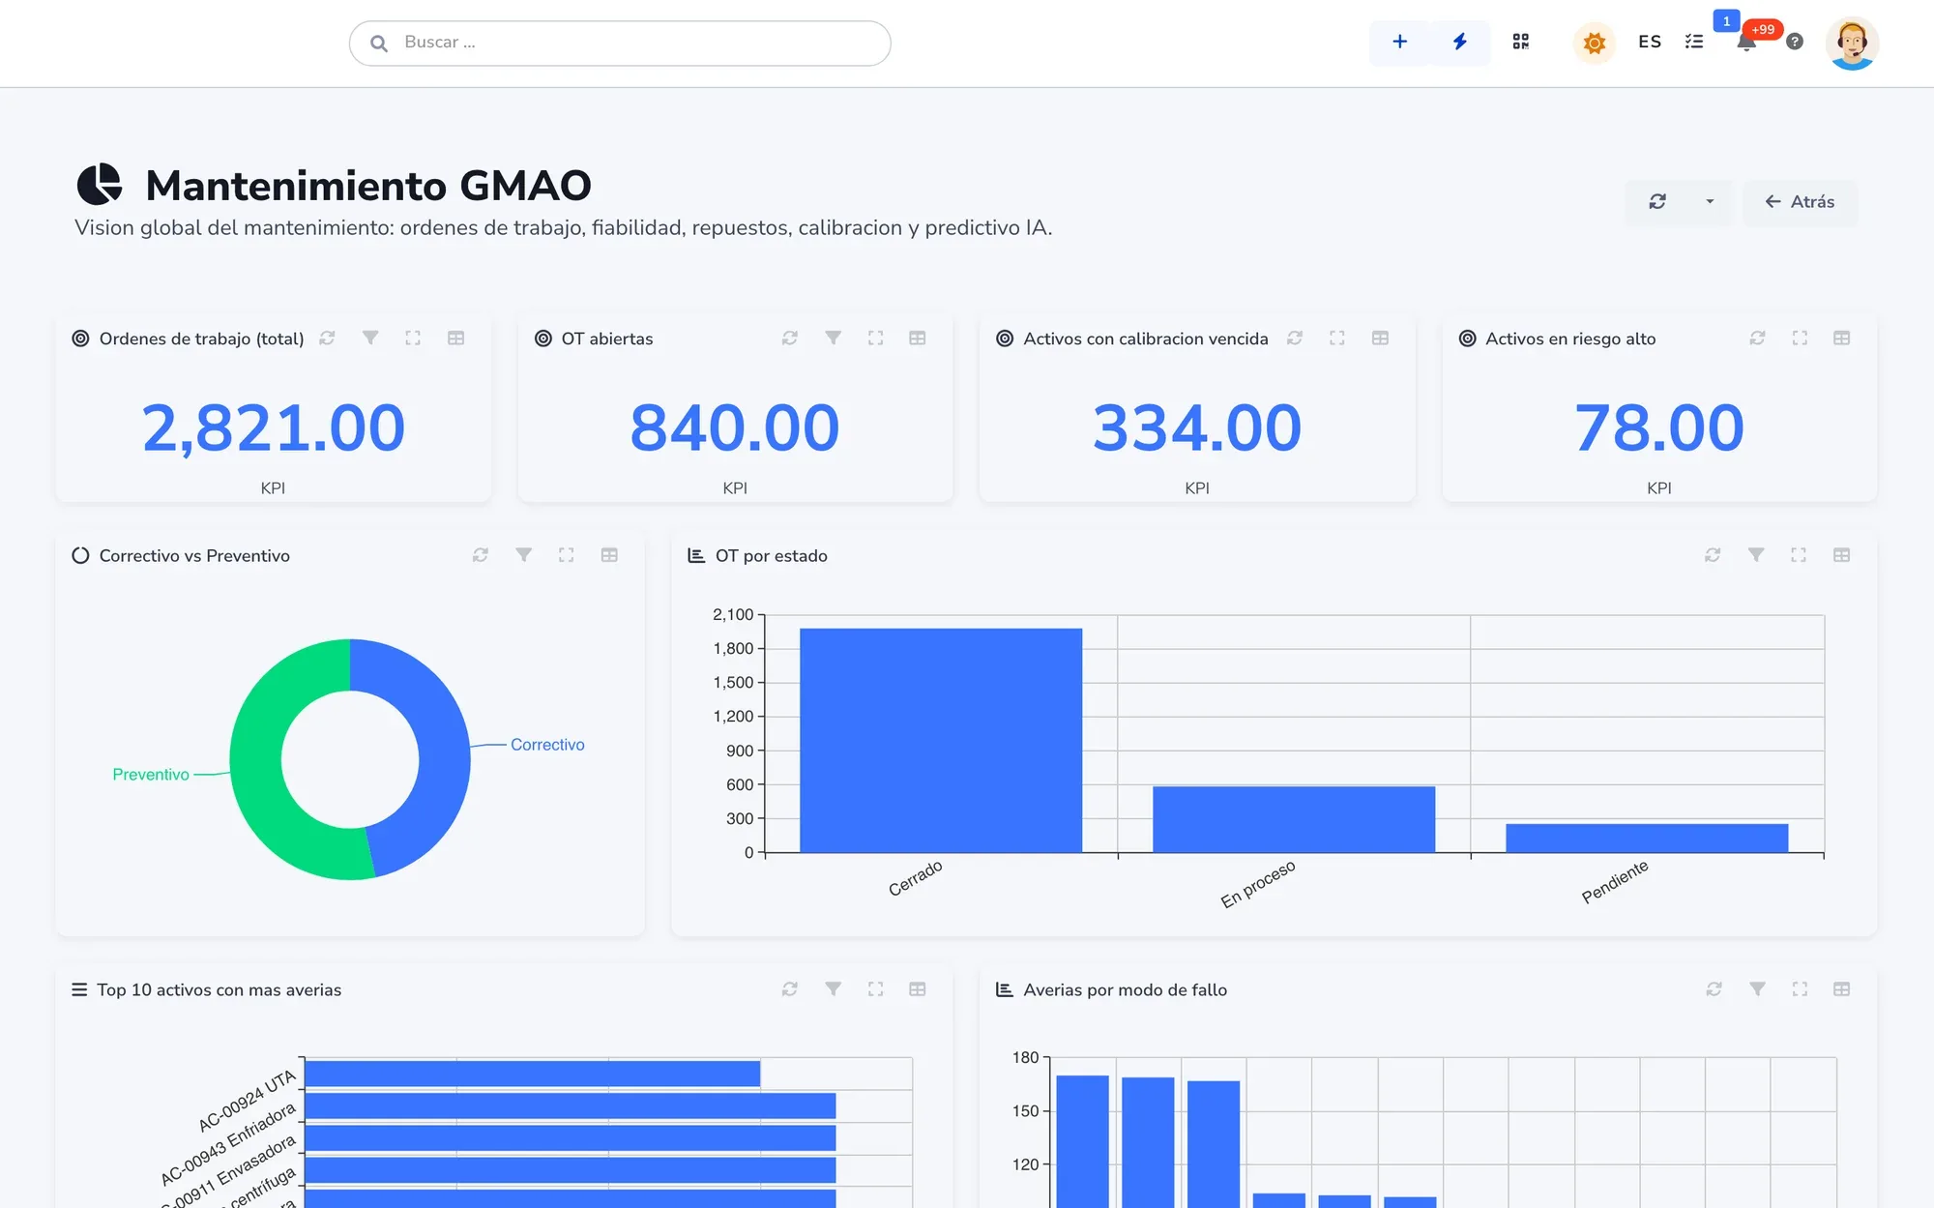Image resolution: width=1934 pixels, height=1208 pixels.
Task: Select the En proceso bar
Action: tap(1294, 819)
